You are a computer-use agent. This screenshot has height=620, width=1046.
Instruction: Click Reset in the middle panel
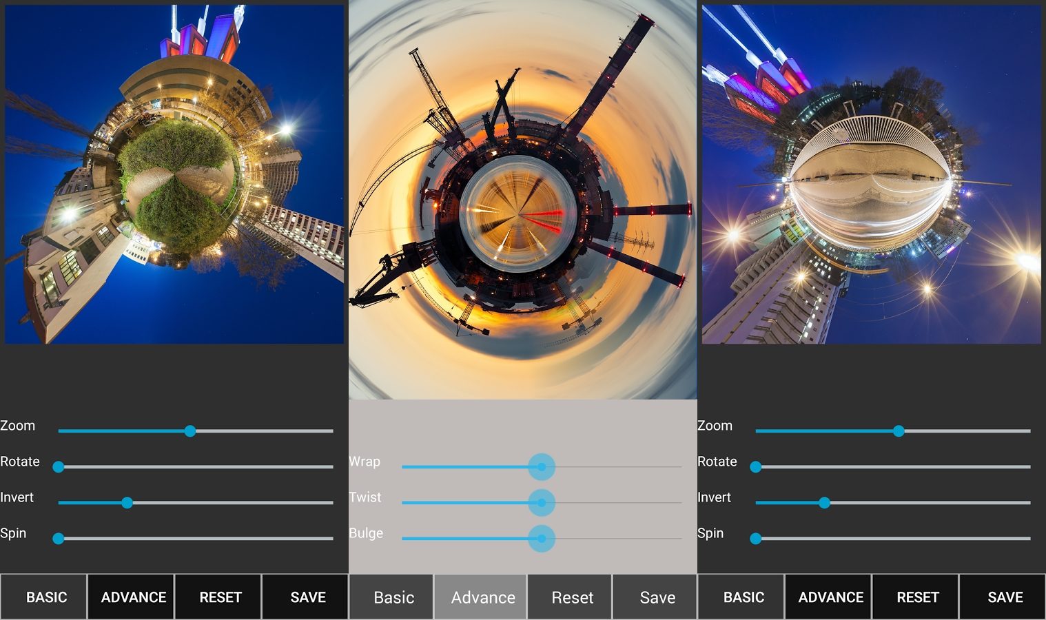(x=571, y=597)
